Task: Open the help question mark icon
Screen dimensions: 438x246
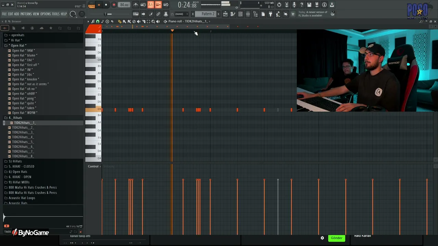Action: 302,5
